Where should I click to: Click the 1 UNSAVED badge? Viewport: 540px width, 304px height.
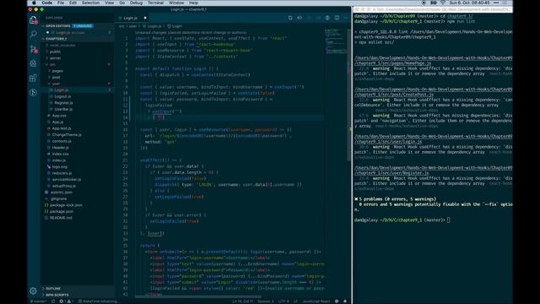pyautogui.click(x=83, y=26)
